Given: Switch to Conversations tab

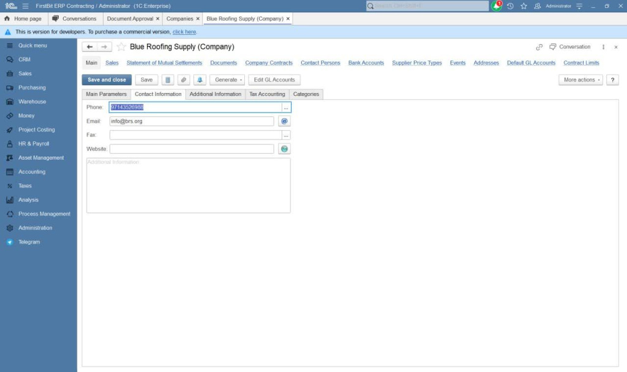Looking at the screenshot, I should tap(75, 19).
